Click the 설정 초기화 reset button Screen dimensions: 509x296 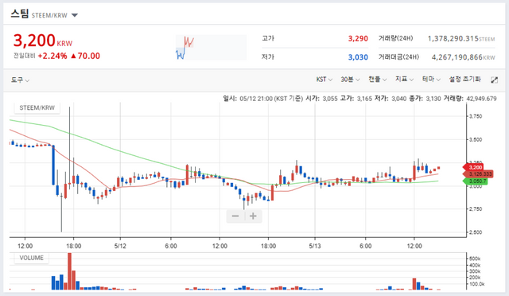(464, 80)
